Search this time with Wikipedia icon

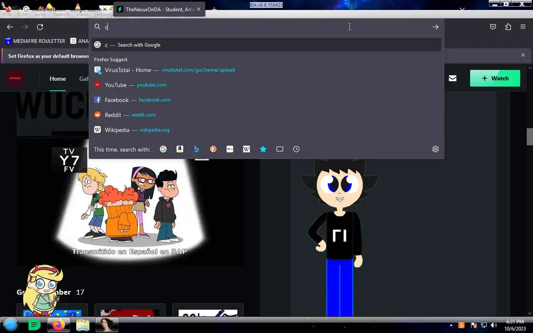pyautogui.click(x=247, y=149)
